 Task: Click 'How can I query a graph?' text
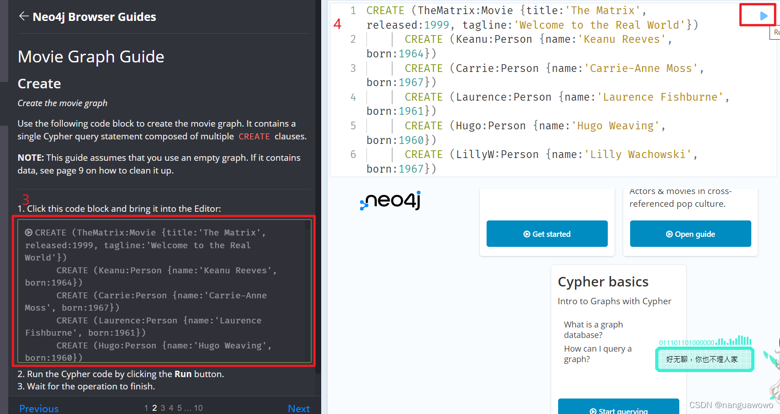click(x=598, y=354)
